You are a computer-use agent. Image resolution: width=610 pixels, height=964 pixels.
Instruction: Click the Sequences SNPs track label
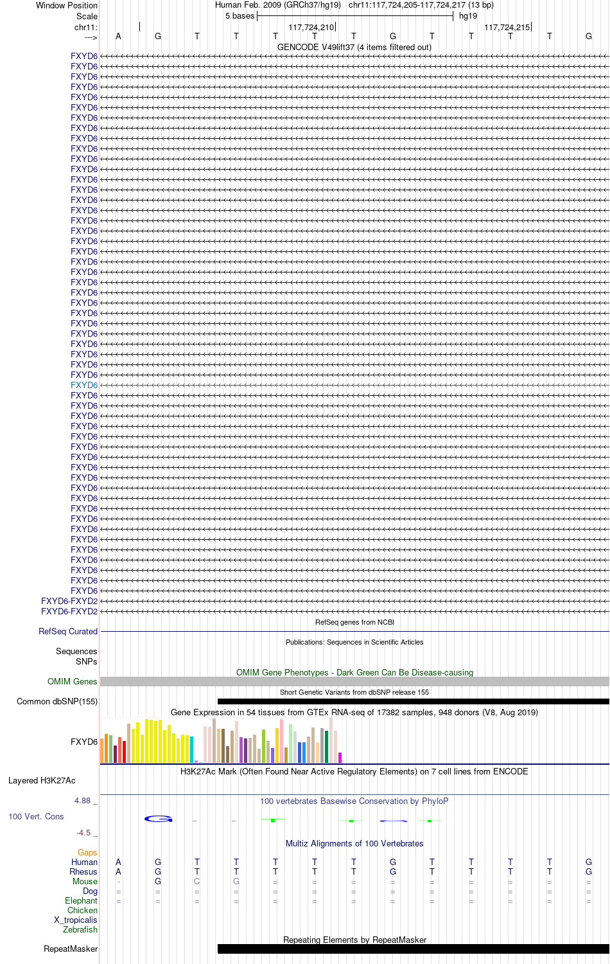[x=76, y=656]
